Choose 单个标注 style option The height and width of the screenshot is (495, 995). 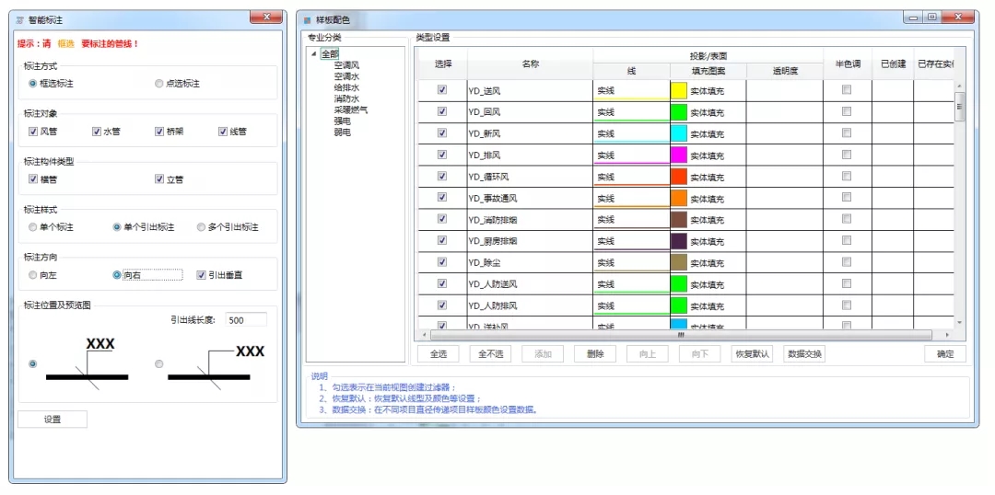tap(33, 227)
